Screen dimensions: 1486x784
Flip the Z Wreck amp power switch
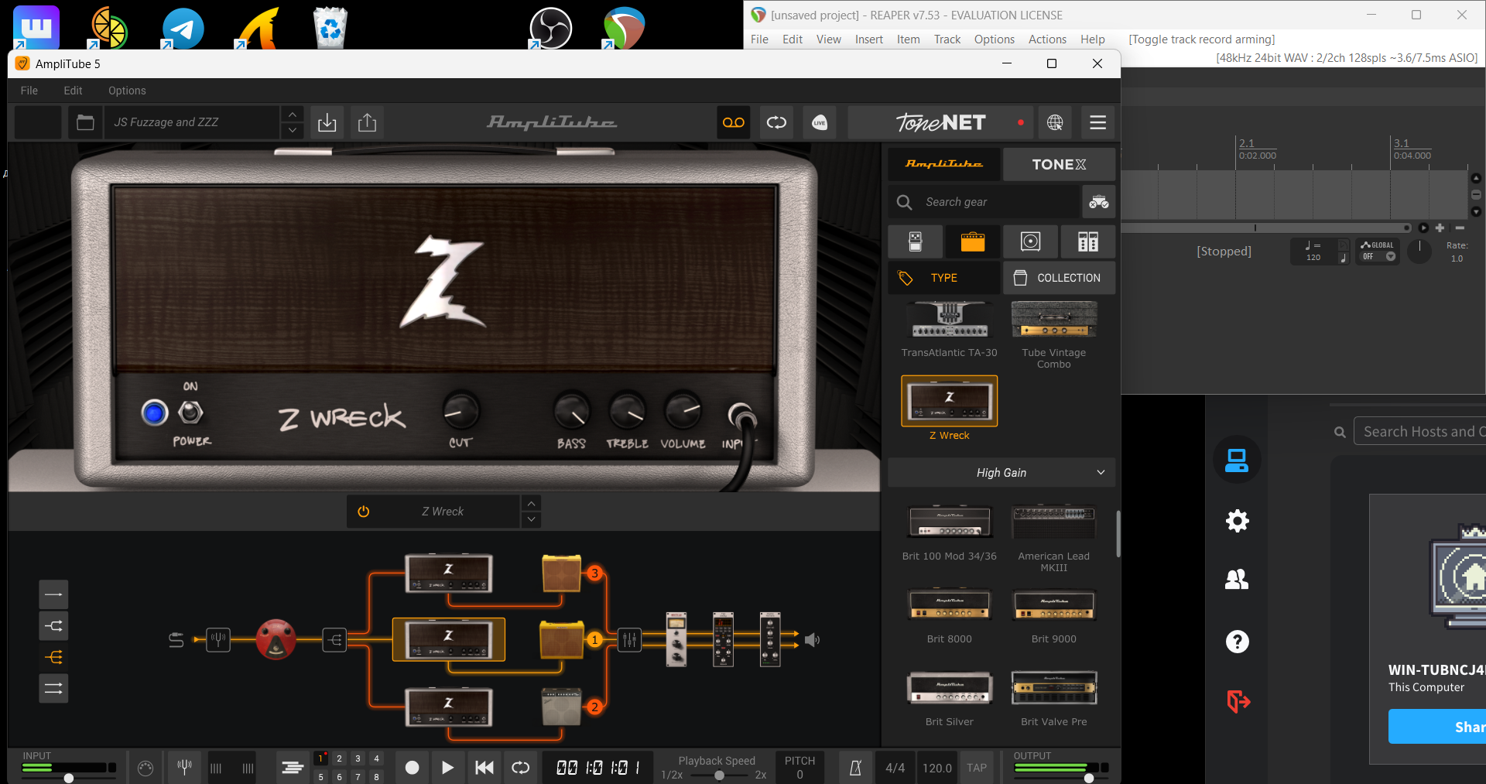coord(190,412)
